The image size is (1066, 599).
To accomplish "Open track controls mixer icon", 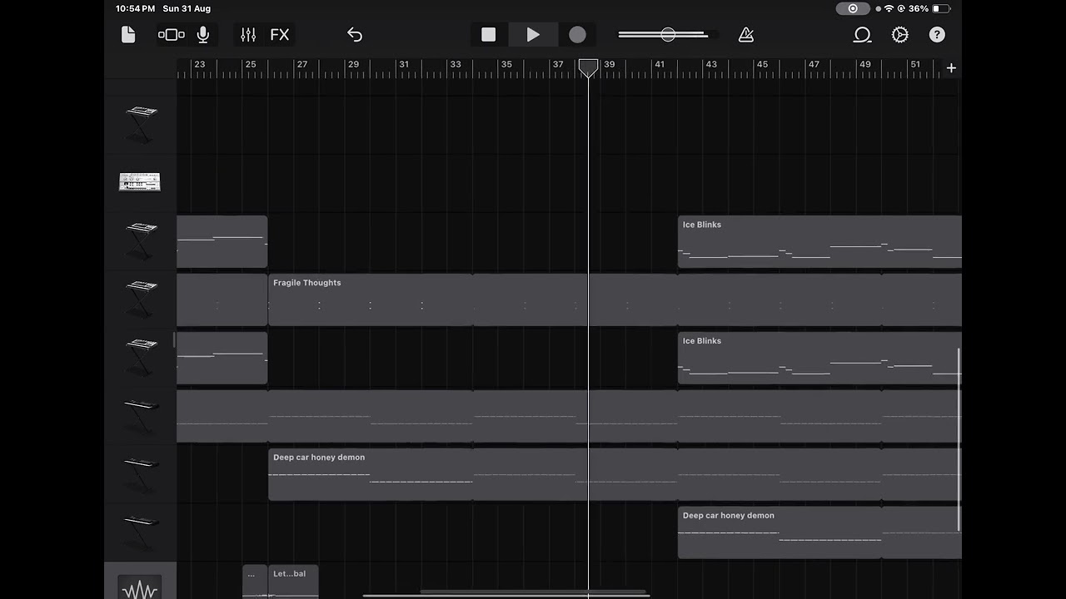I will coord(248,34).
